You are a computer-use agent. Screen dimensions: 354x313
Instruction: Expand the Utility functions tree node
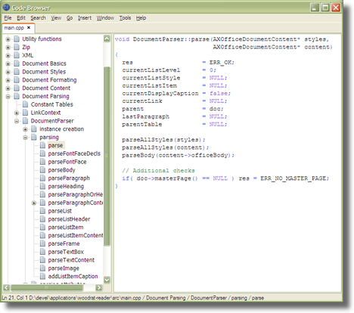pyautogui.click(x=8, y=39)
